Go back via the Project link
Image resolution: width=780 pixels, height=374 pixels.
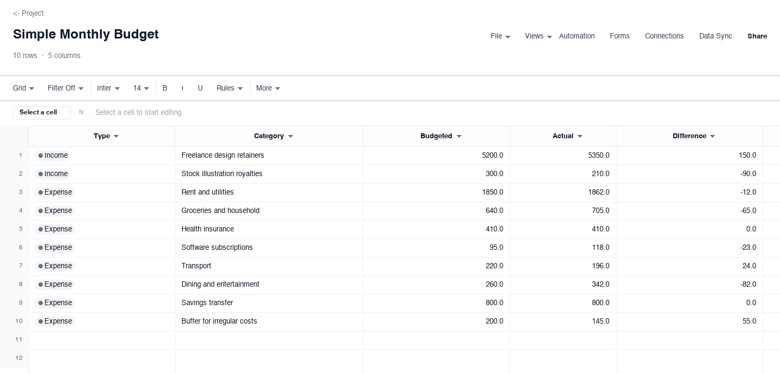(x=28, y=13)
